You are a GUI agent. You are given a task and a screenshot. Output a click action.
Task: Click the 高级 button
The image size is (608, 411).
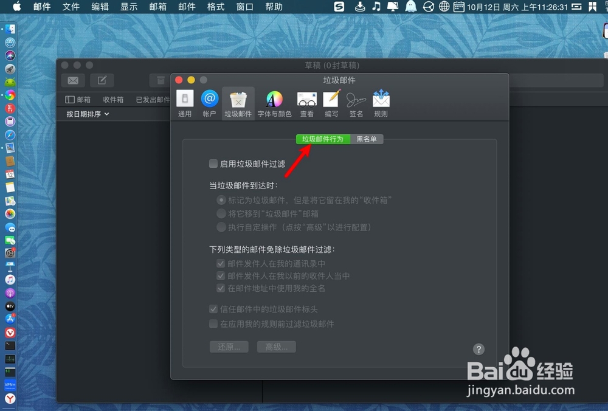tap(276, 346)
